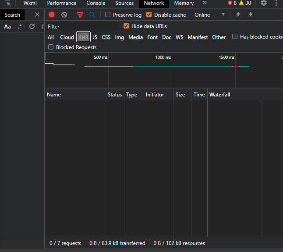Filter requests by XHR

(83, 37)
